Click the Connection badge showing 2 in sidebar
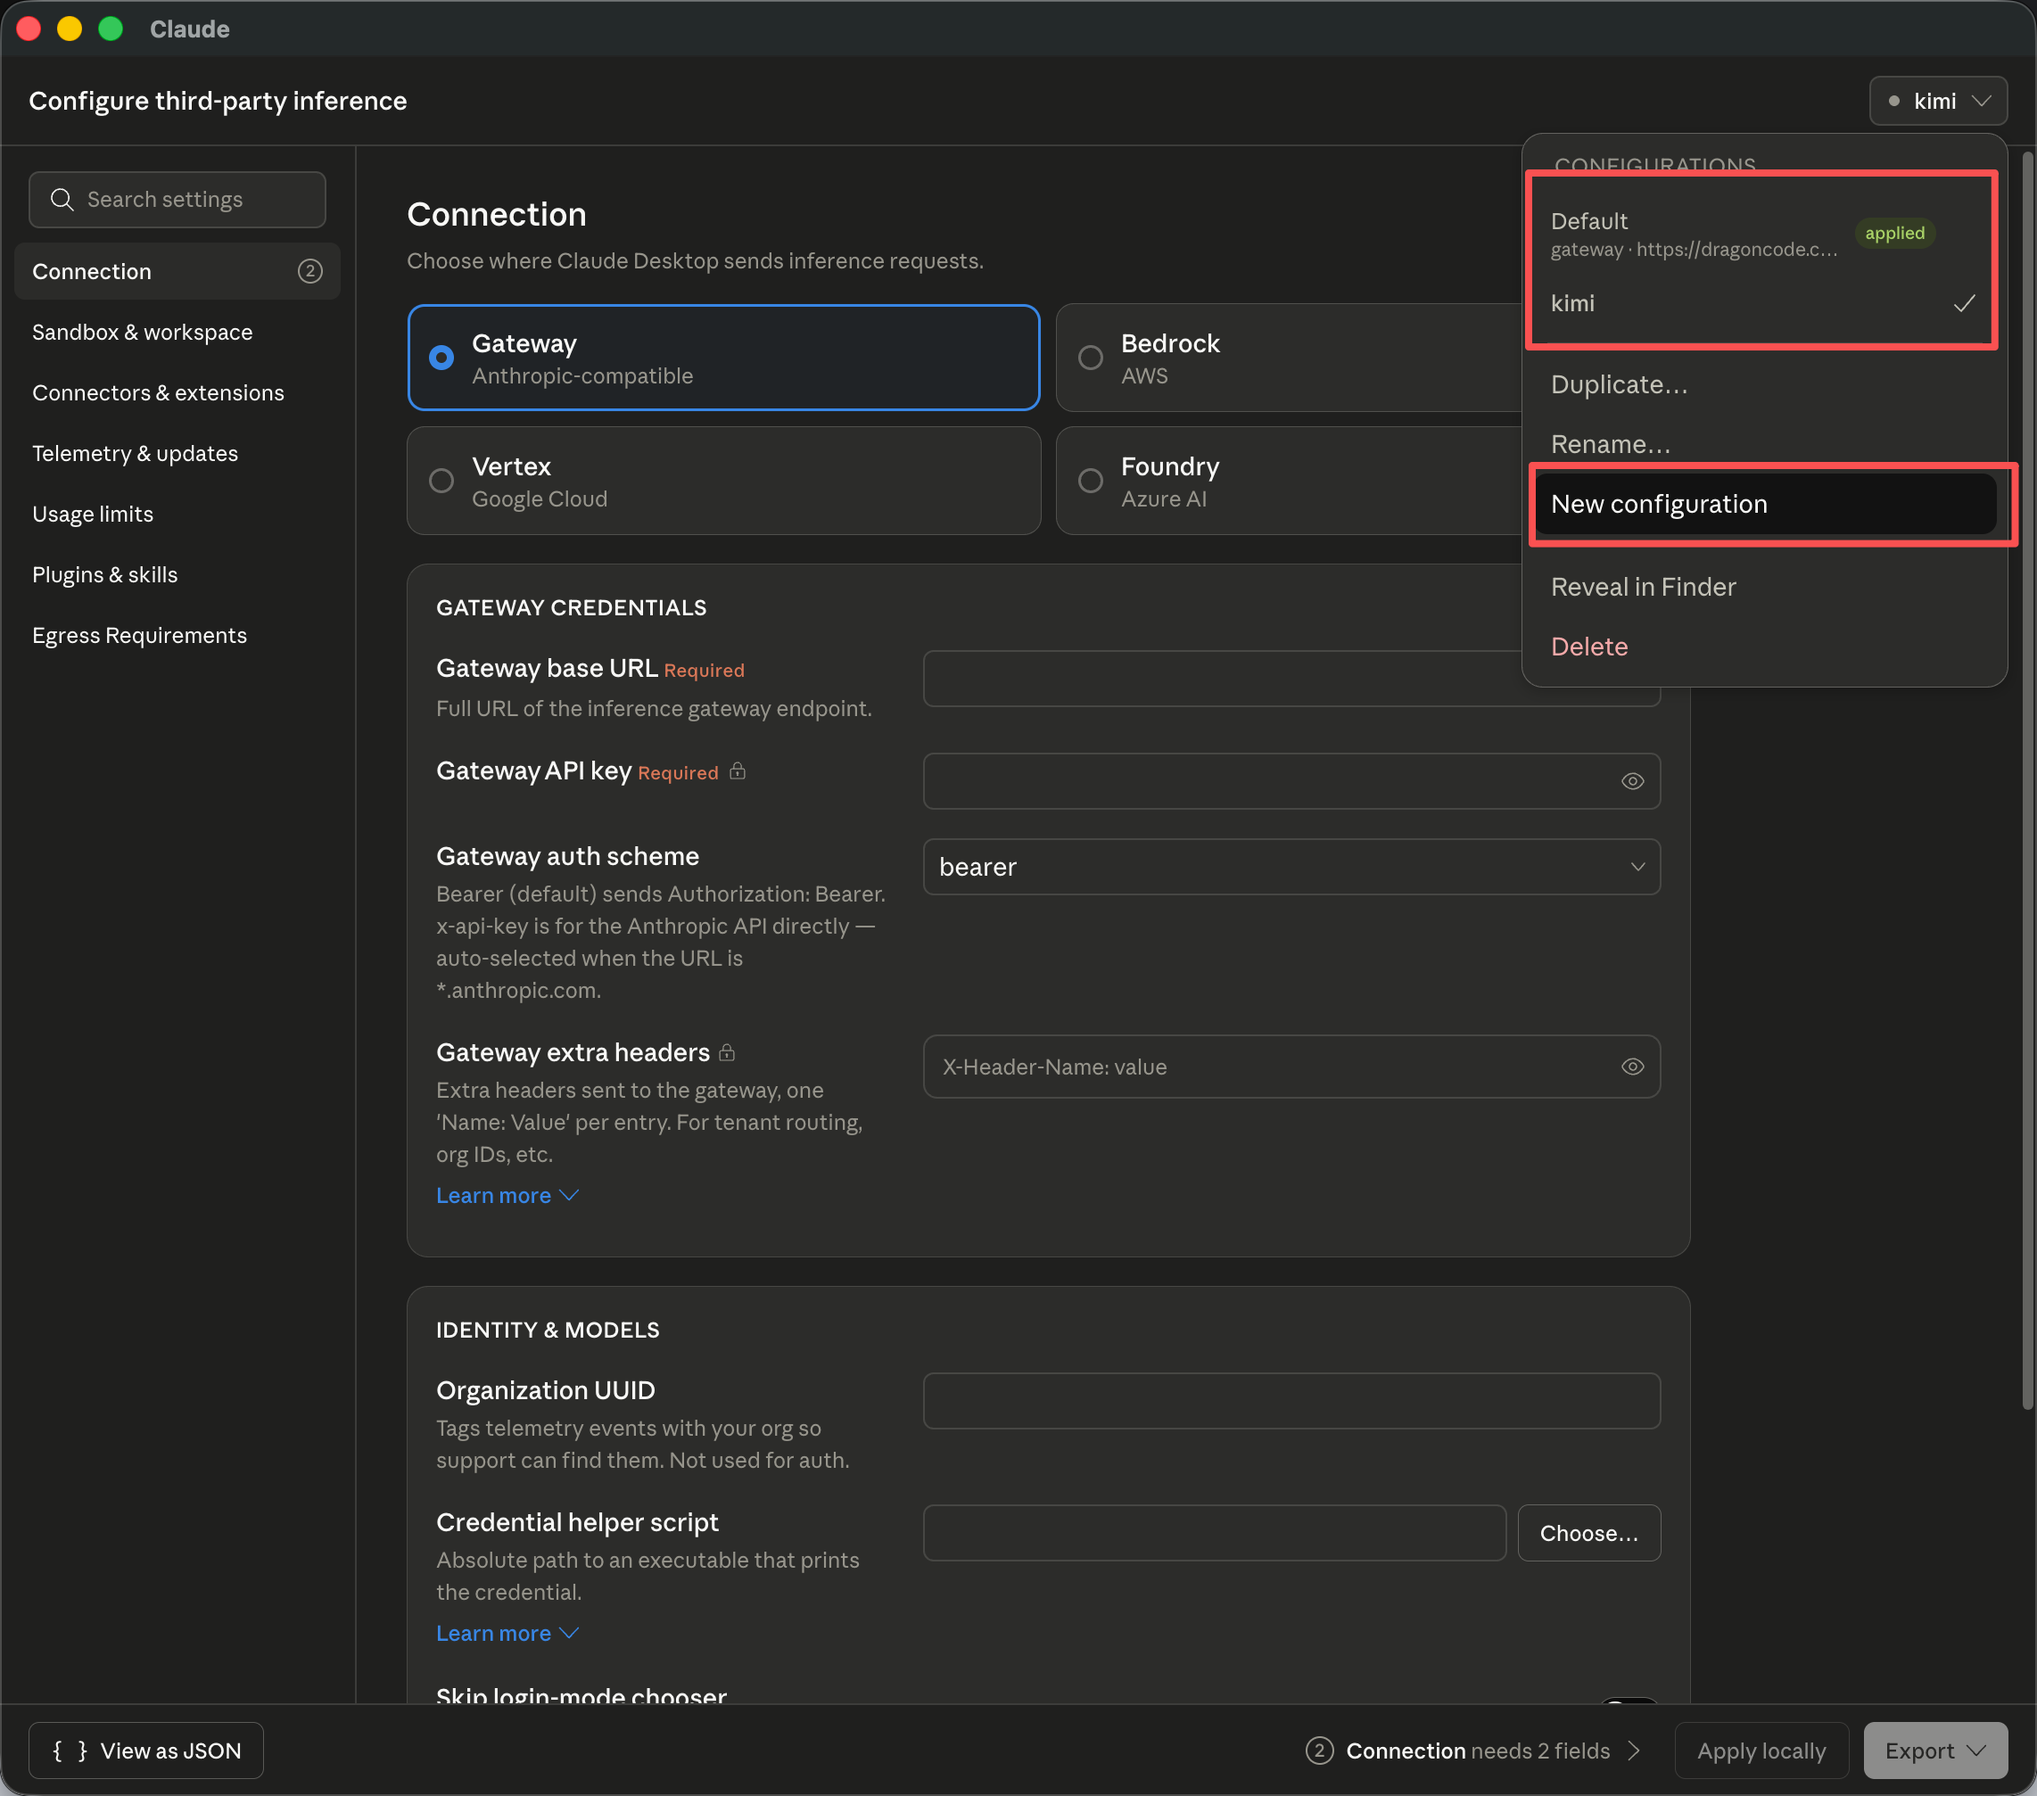Screen dimensions: 2037x1796 pos(310,271)
